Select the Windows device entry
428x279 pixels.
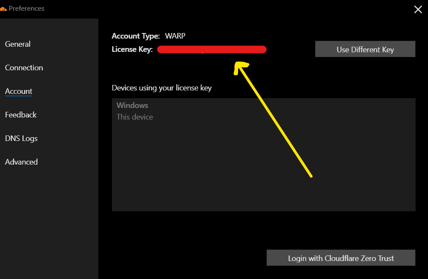pos(132,105)
